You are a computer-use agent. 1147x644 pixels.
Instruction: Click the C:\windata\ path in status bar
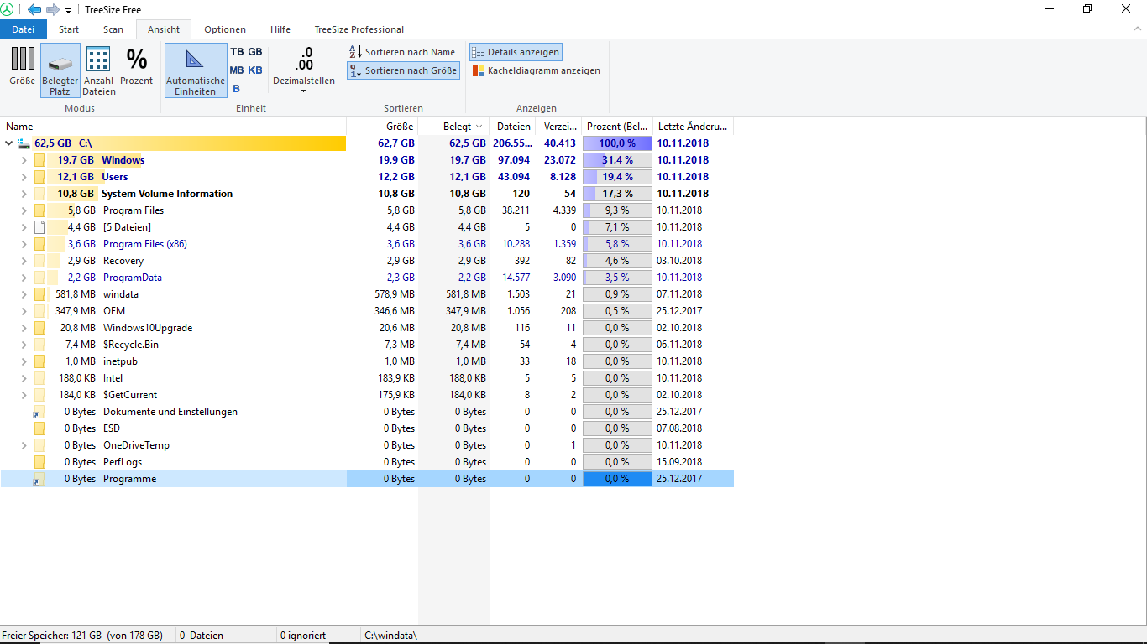click(390, 636)
